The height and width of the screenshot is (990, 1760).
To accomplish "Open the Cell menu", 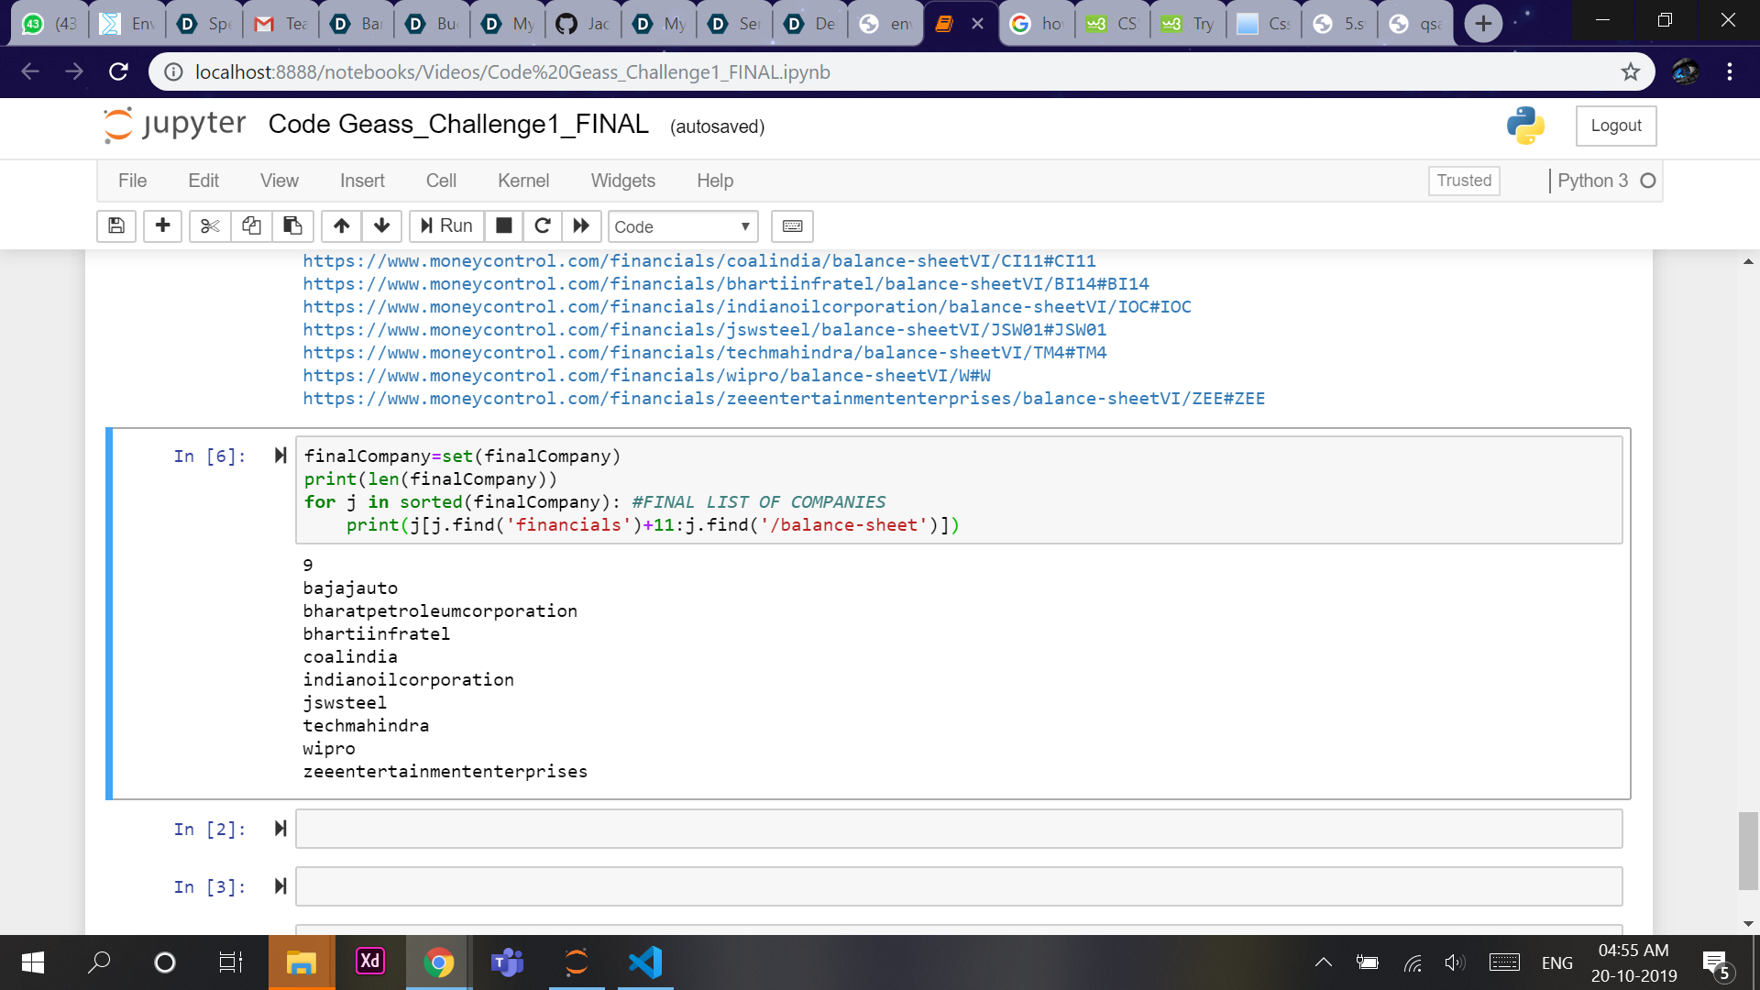I will pyautogui.click(x=440, y=181).
